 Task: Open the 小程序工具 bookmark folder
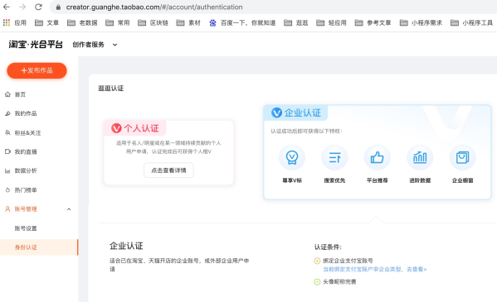471,23
